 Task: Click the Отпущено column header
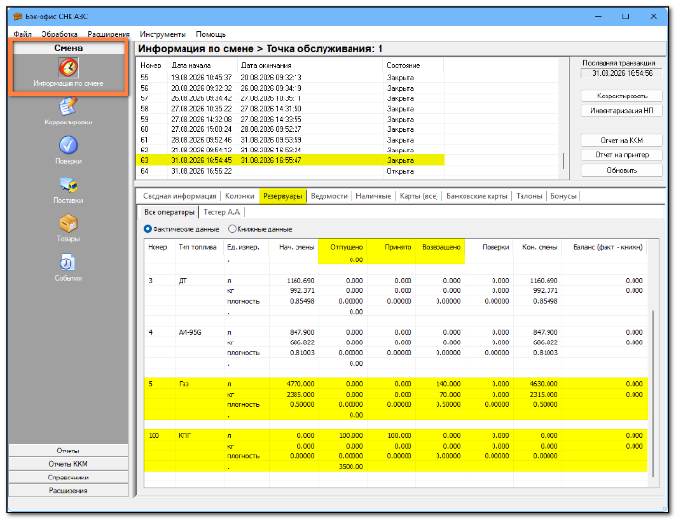tap(343, 247)
